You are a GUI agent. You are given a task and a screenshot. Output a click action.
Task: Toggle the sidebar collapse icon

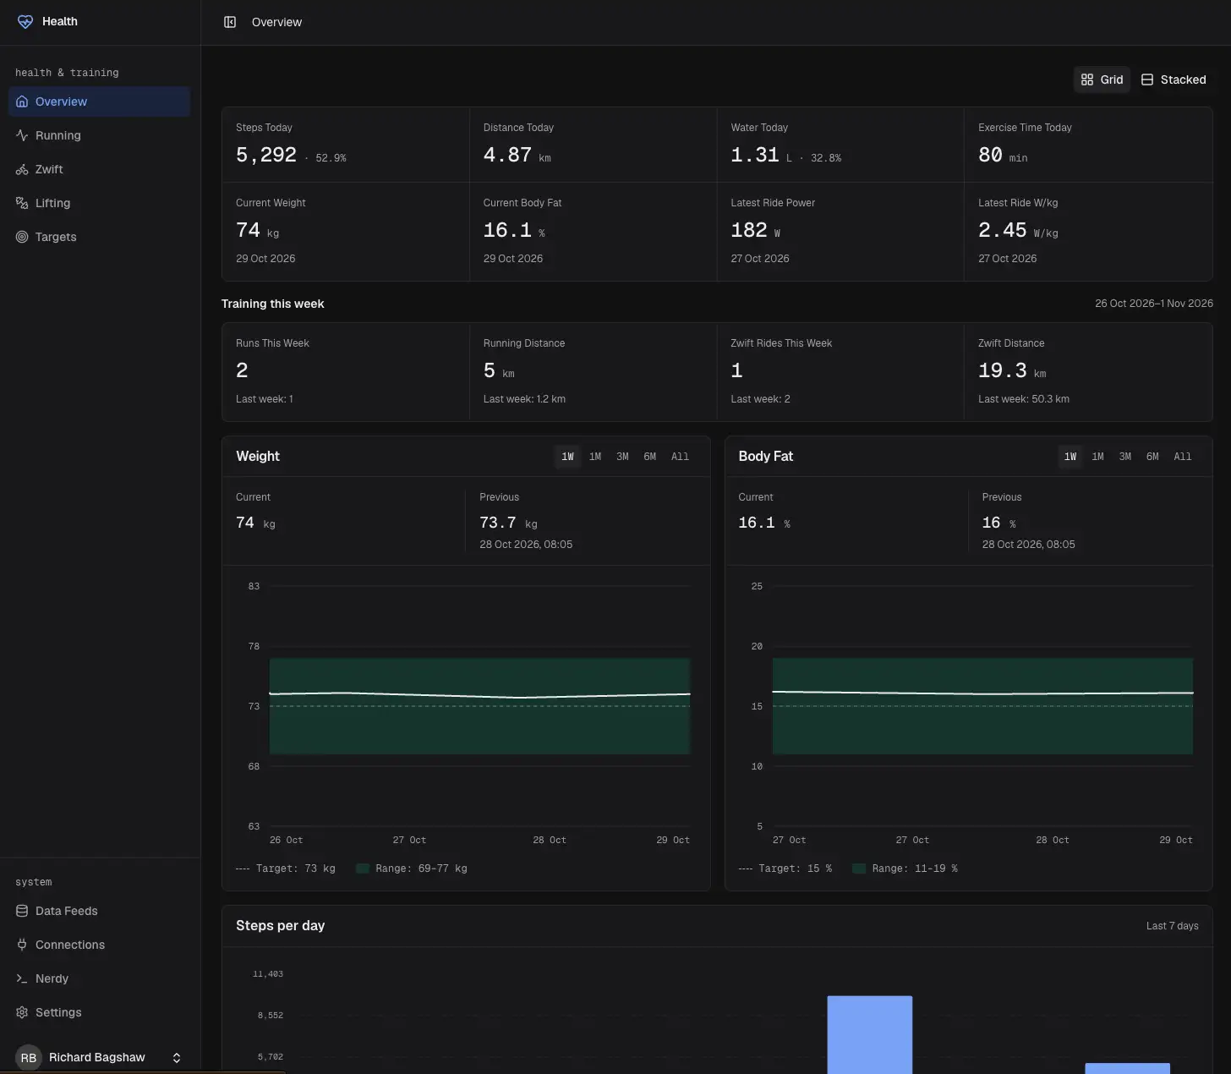click(230, 22)
